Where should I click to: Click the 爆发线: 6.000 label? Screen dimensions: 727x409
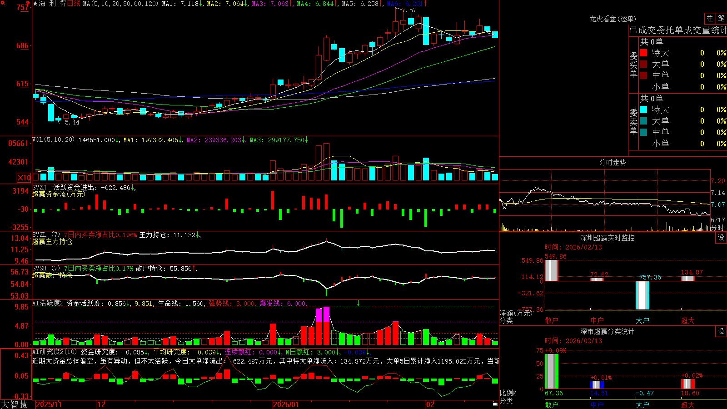pyautogui.click(x=283, y=303)
